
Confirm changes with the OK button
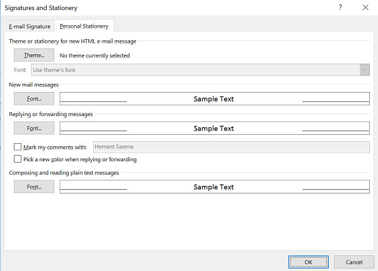pos(308,262)
